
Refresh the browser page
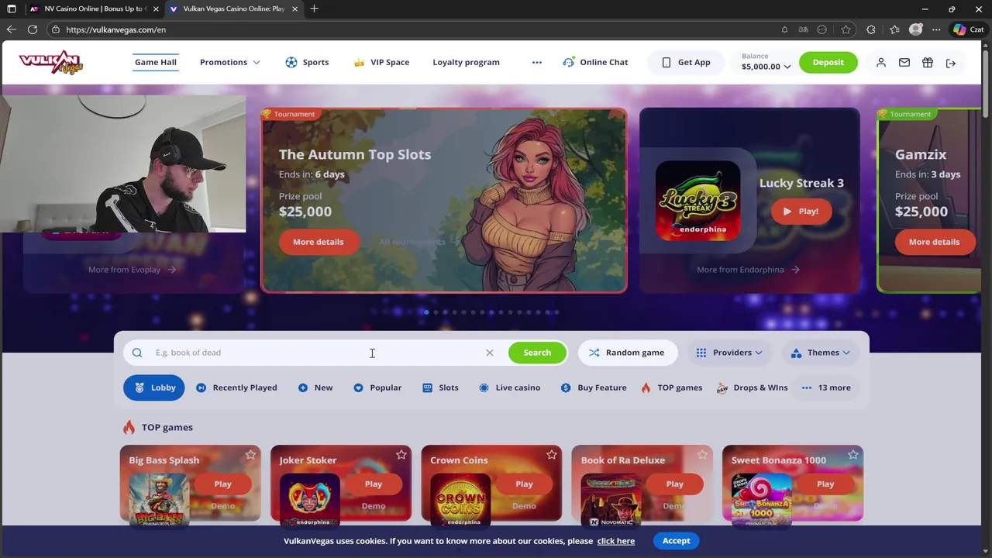(x=33, y=29)
